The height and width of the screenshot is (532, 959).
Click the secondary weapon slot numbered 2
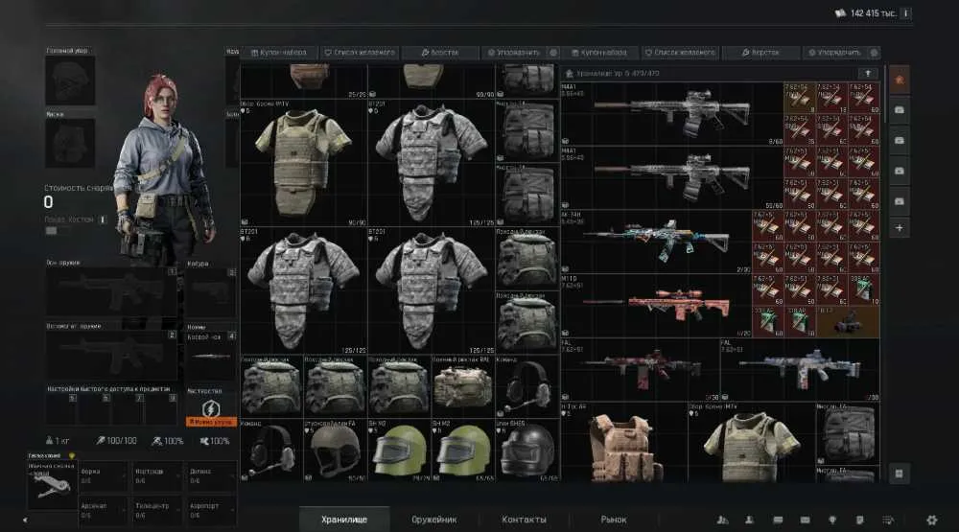pyautogui.click(x=111, y=356)
